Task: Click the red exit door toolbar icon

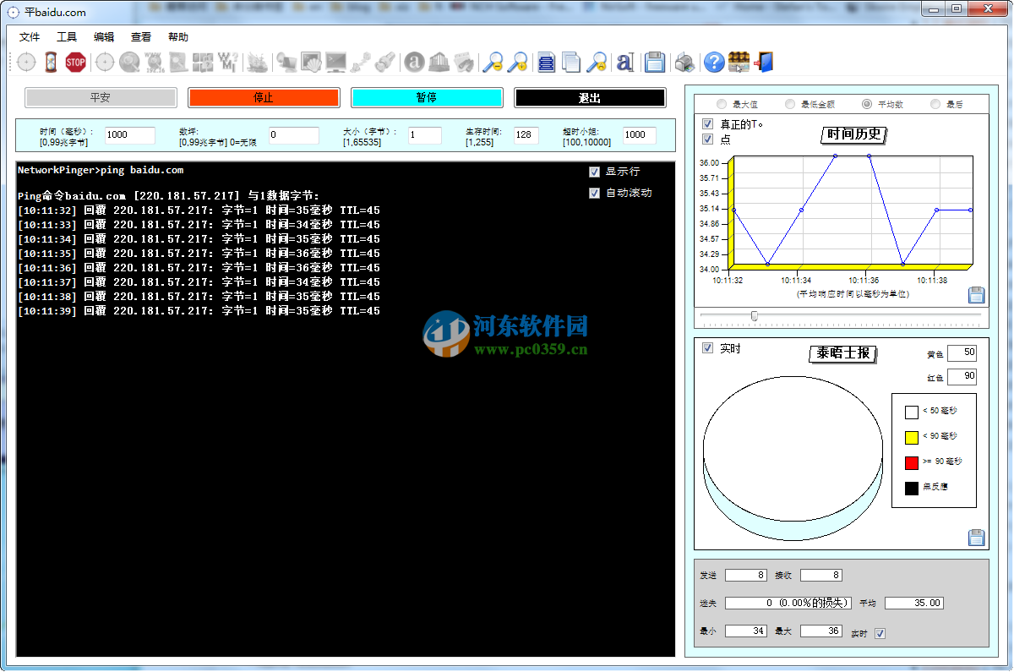Action: pos(763,61)
